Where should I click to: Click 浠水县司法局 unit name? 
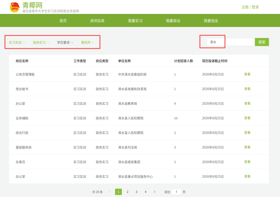point(128,147)
